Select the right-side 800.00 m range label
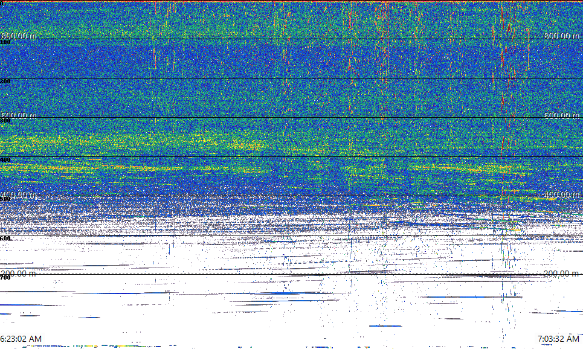 pos(562,35)
